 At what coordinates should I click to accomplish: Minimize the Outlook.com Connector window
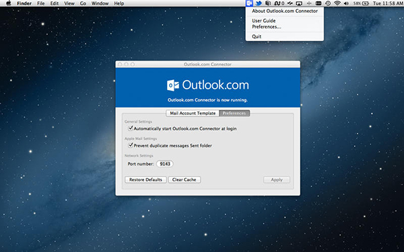(x=127, y=65)
